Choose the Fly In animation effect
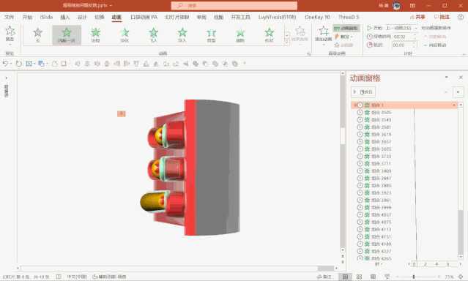 click(x=153, y=35)
